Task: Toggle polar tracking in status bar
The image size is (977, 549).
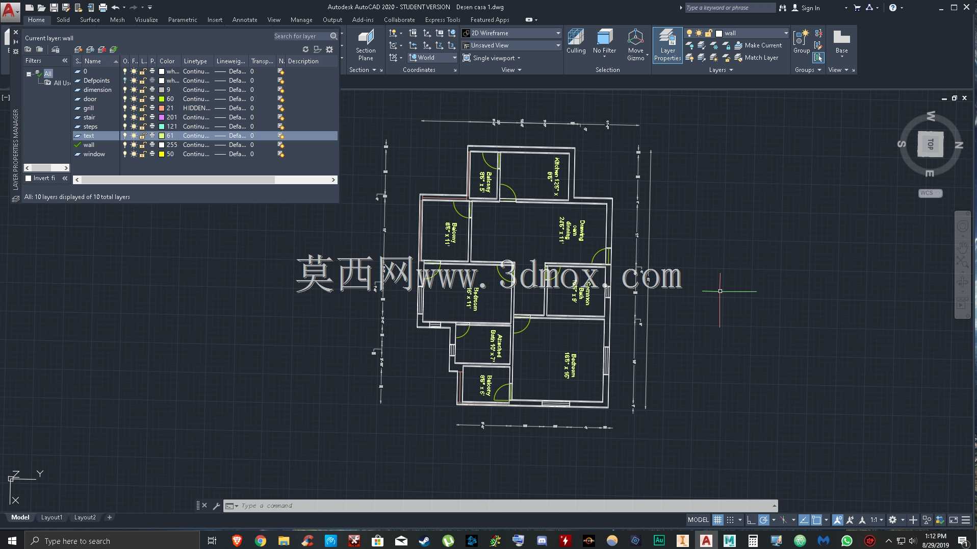Action: tap(763, 520)
